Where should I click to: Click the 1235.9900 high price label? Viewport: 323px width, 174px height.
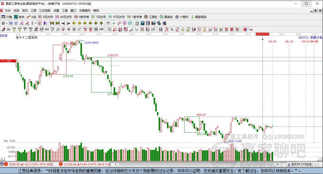[91, 43]
